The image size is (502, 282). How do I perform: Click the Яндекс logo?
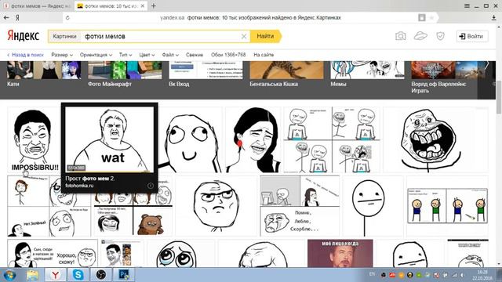click(x=23, y=36)
